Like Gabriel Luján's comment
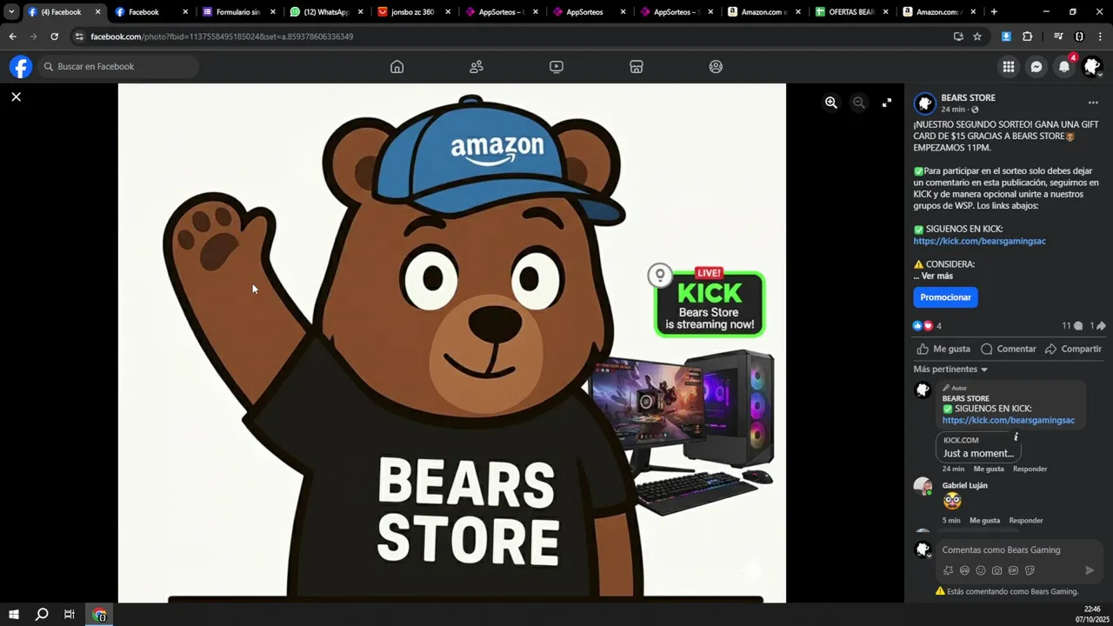The image size is (1113, 626). tap(984, 521)
